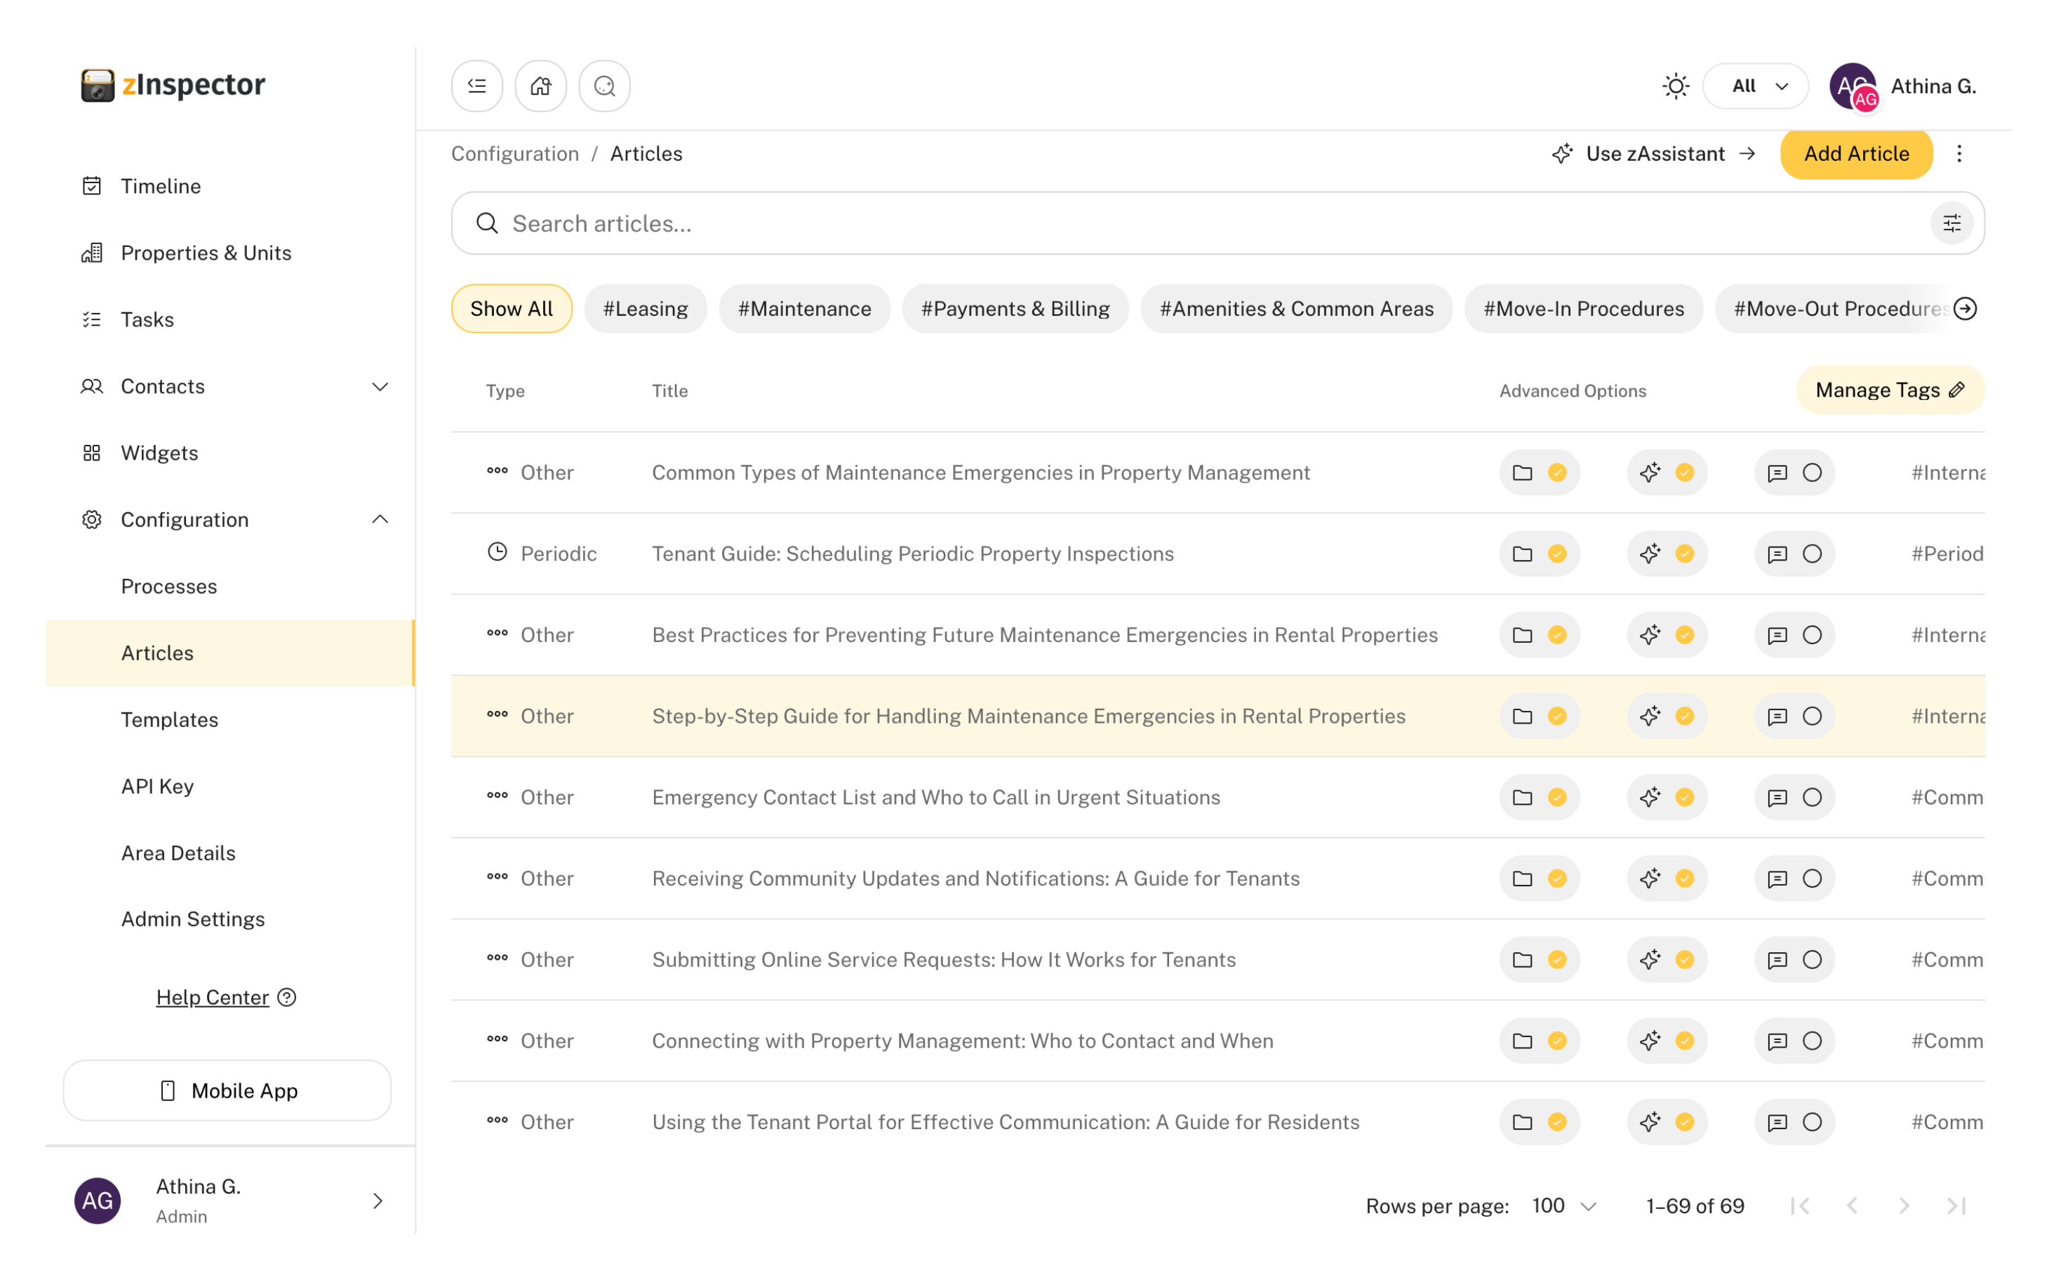The height and width of the screenshot is (1287, 2063).
Task: Open the three-dot more options menu
Action: [1960, 154]
